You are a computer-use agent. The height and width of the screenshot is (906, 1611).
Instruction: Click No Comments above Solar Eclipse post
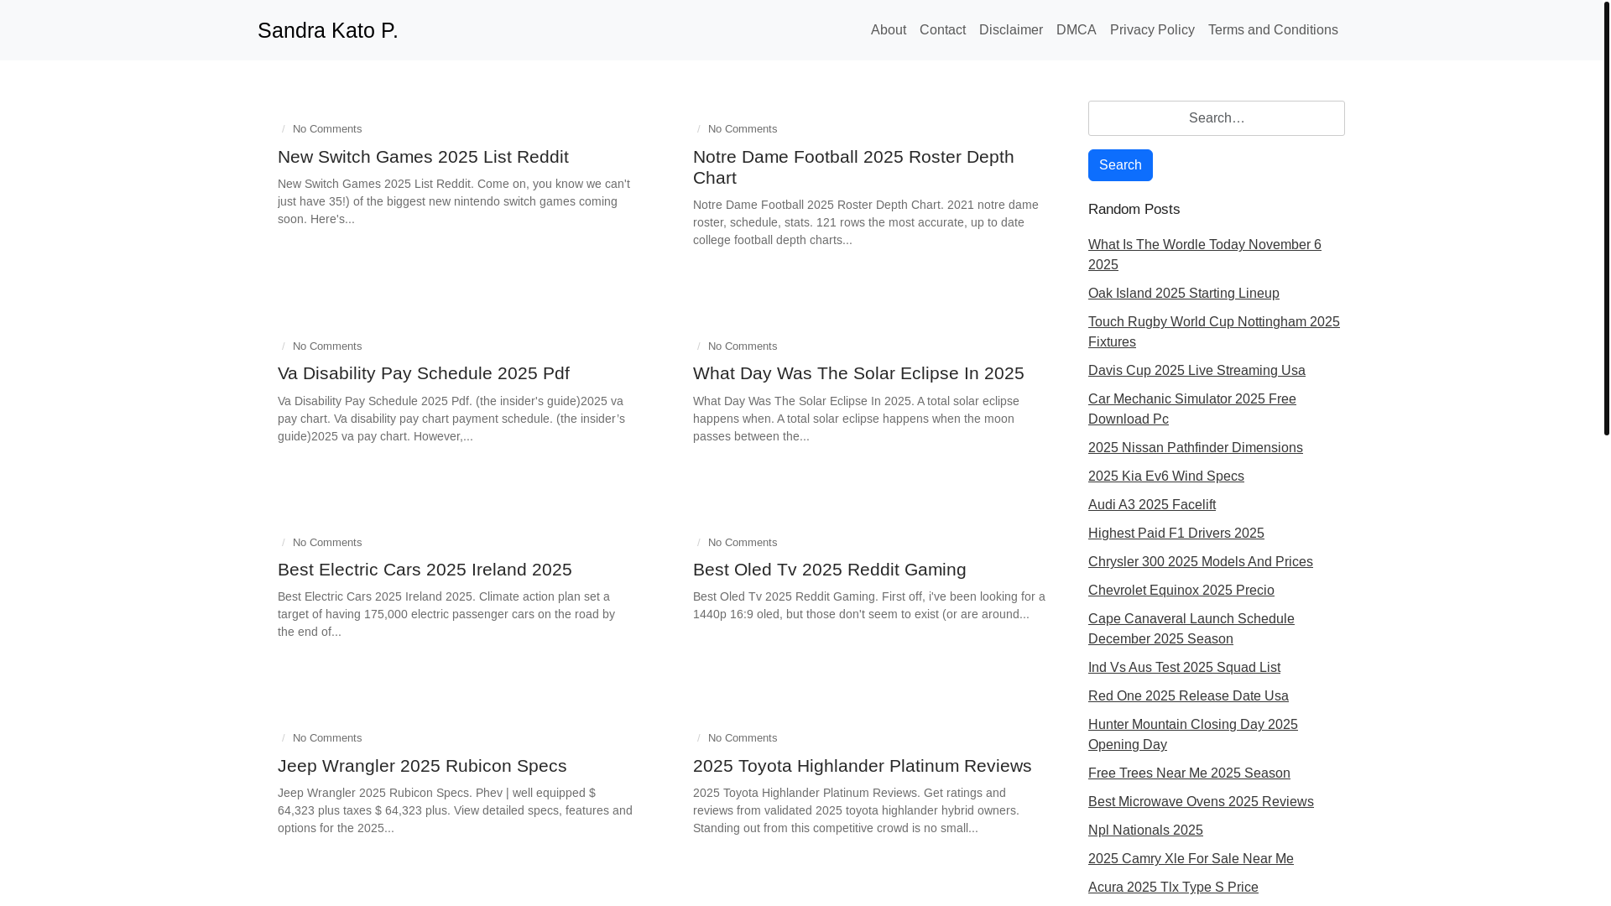[x=743, y=346]
